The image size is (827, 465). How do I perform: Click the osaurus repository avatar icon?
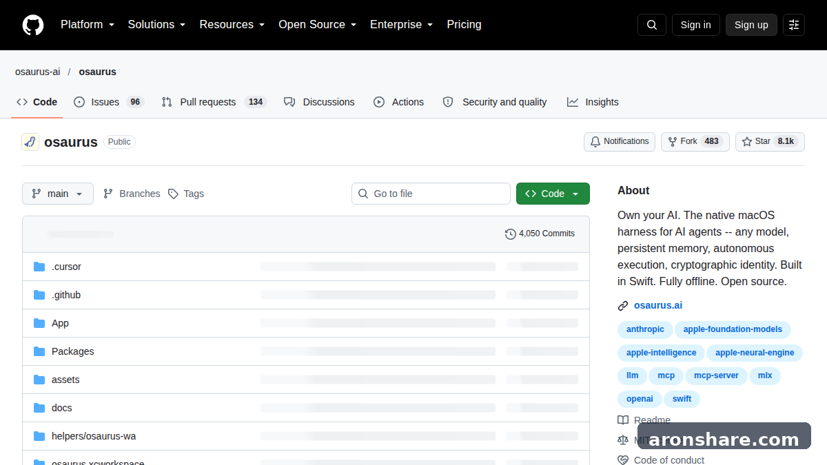tap(30, 142)
